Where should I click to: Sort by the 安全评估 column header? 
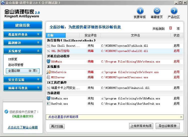90,35
